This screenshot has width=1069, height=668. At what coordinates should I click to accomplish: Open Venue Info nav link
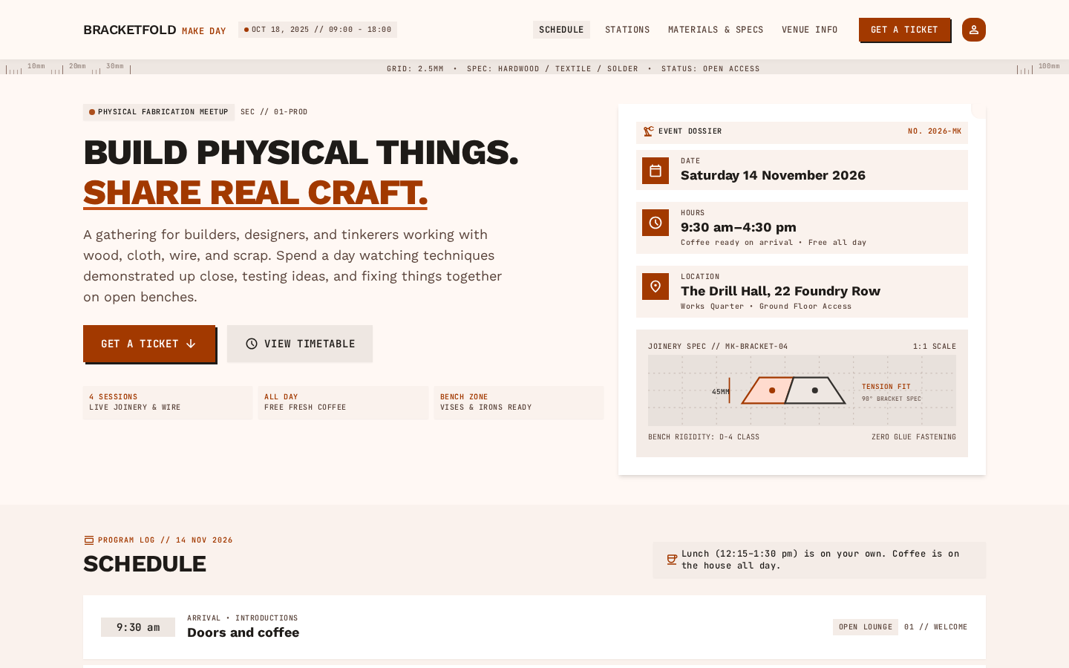point(809,30)
